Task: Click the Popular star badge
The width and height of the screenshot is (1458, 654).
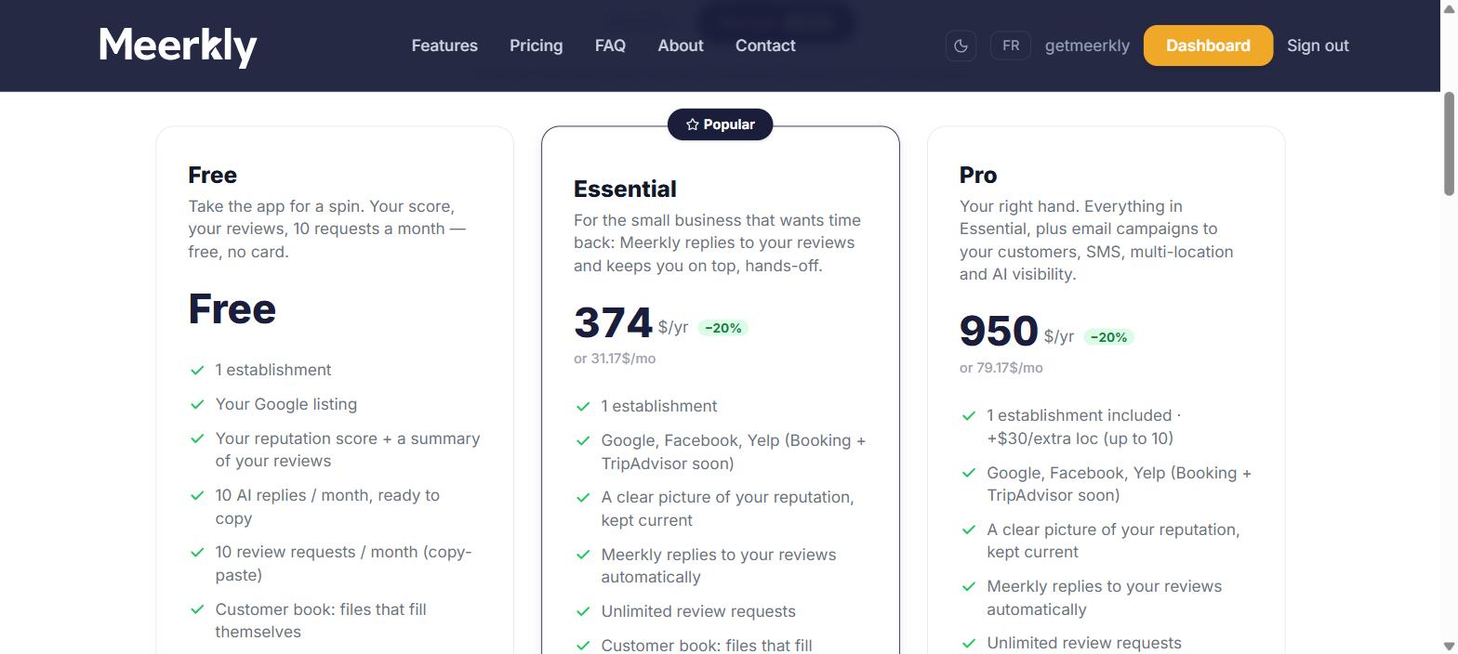Action: point(720,124)
